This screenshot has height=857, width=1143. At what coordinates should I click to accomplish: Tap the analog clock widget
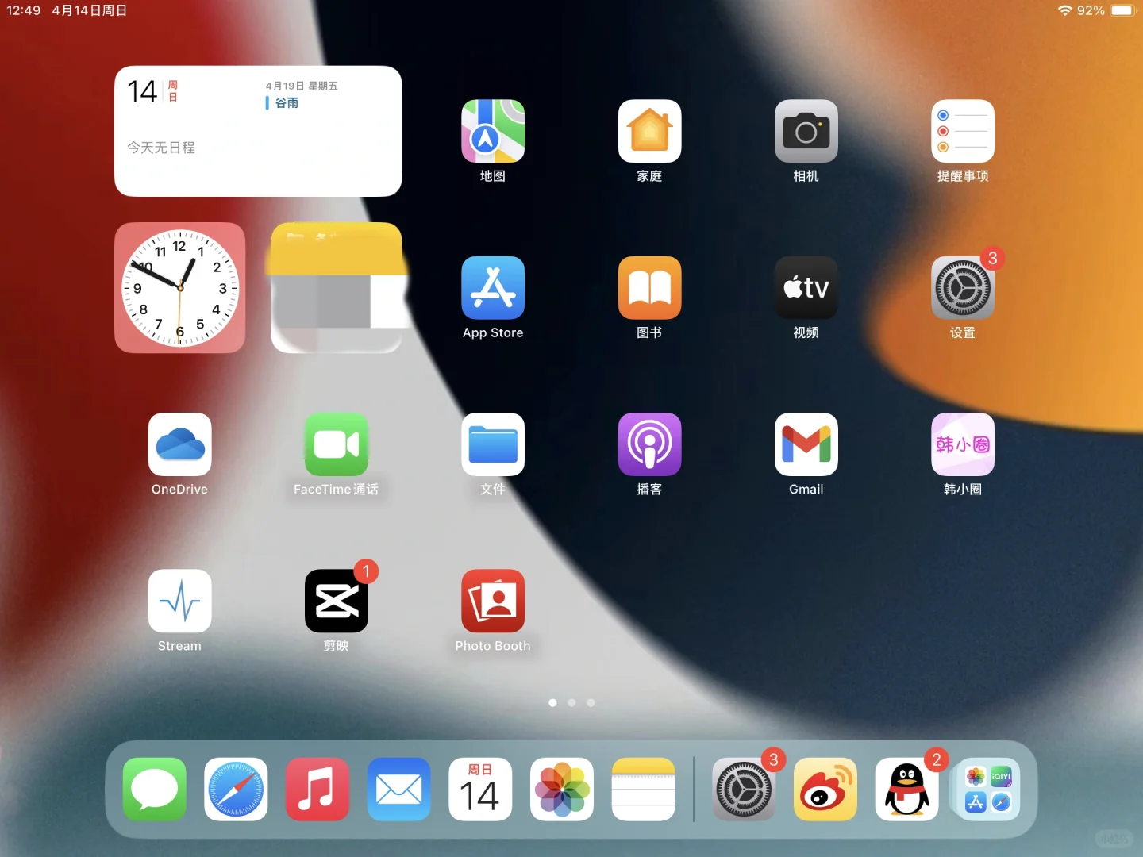tap(180, 288)
